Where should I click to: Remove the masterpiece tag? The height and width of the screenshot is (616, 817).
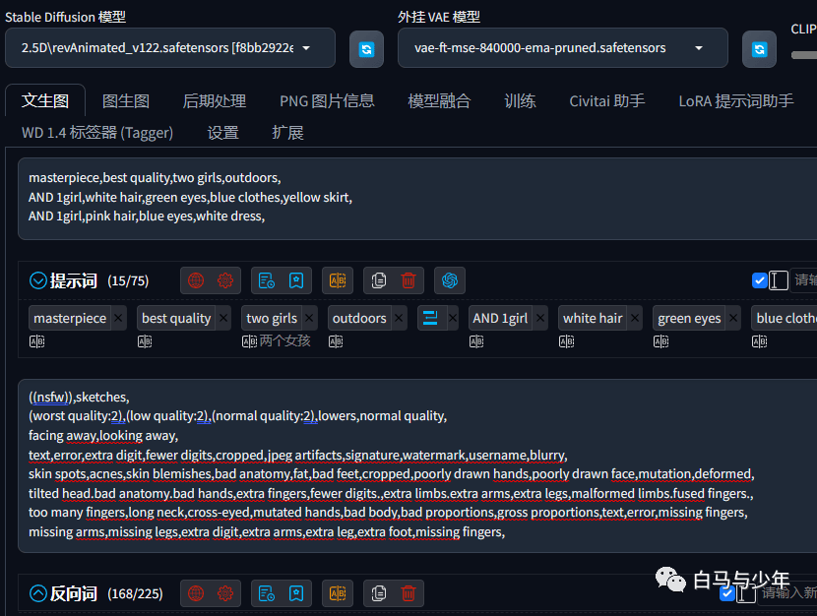(x=118, y=318)
